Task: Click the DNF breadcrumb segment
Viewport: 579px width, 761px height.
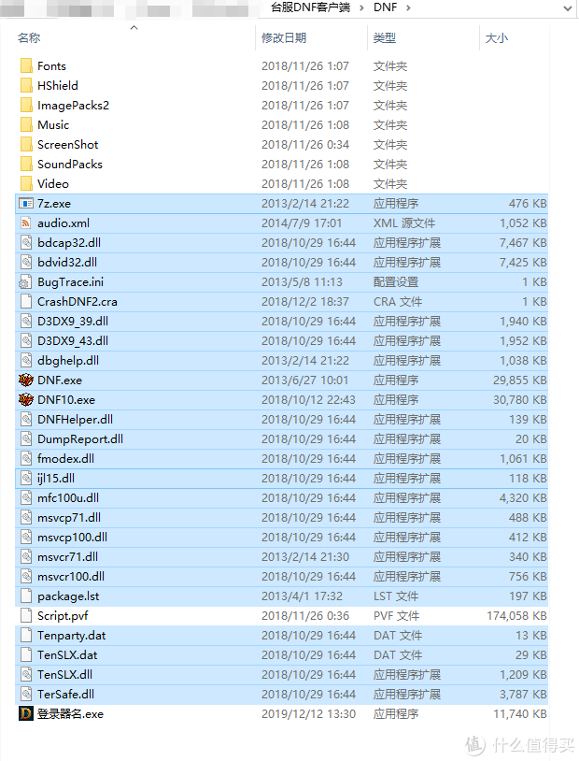Action: 385,7
